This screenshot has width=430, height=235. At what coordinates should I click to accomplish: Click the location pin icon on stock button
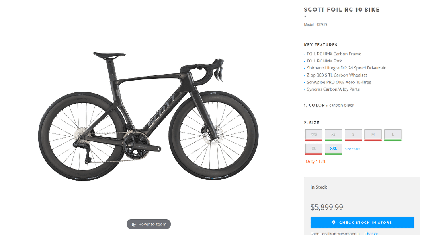pyautogui.click(x=334, y=223)
